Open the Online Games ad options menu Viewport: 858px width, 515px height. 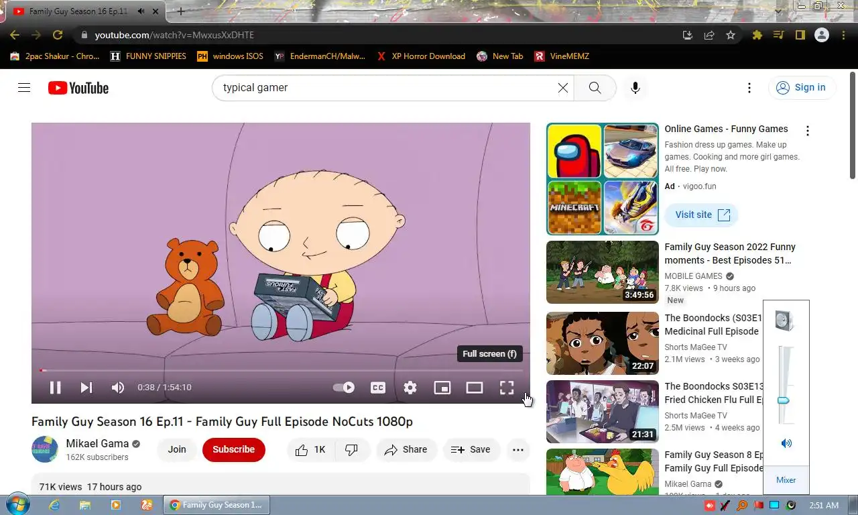tap(808, 131)
